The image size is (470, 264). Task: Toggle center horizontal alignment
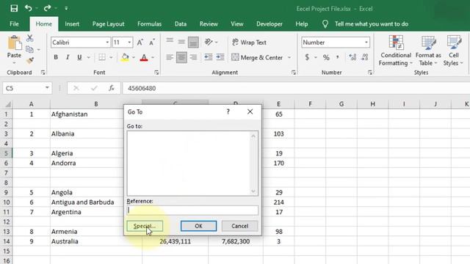tap(181, 57)
